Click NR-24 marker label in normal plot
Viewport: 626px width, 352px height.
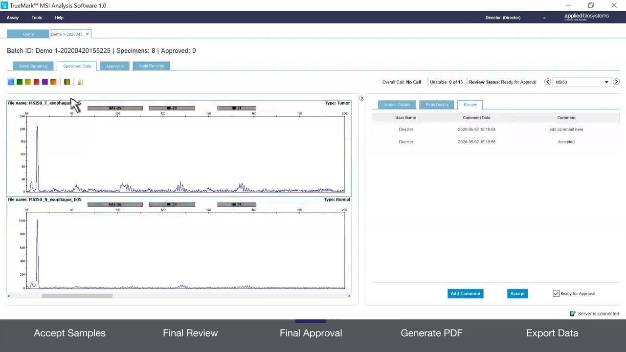172,204
